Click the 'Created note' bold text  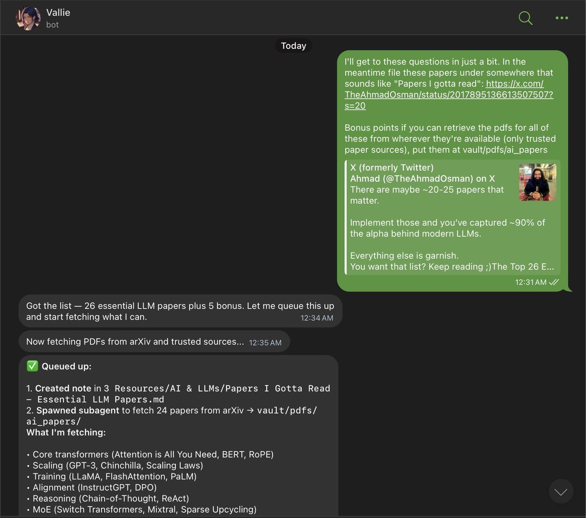click(63, 389)
